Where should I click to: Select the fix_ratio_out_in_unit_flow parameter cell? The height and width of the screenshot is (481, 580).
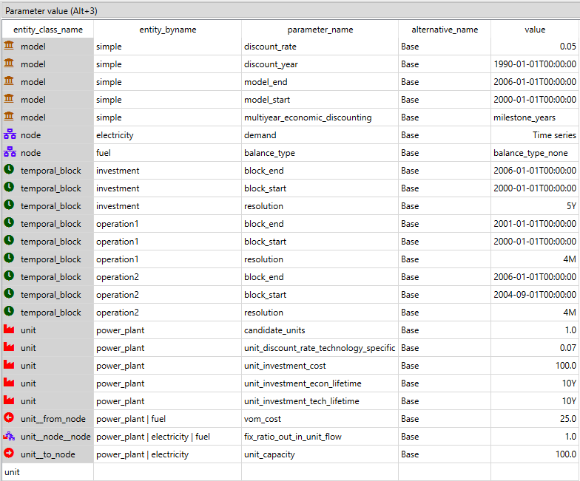pos(320,437)
